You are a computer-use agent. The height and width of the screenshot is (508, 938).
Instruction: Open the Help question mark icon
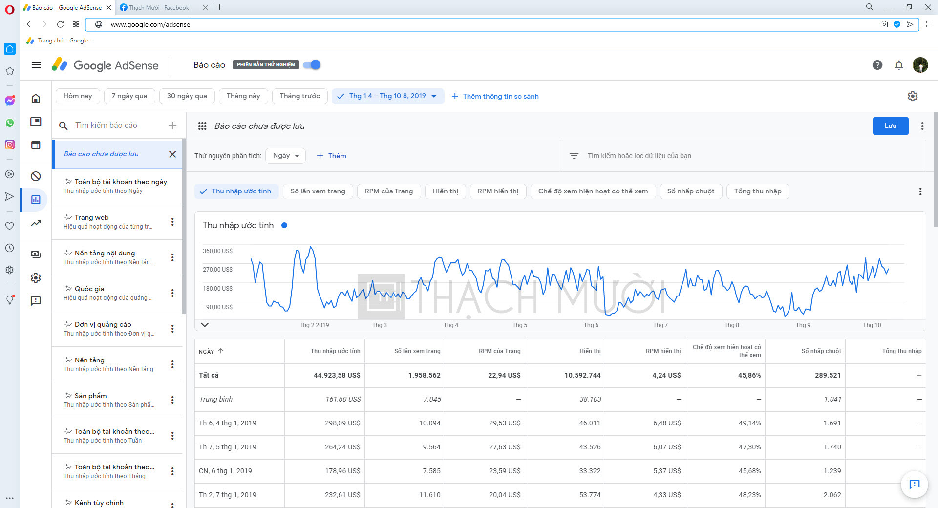[x=877, y=65]
